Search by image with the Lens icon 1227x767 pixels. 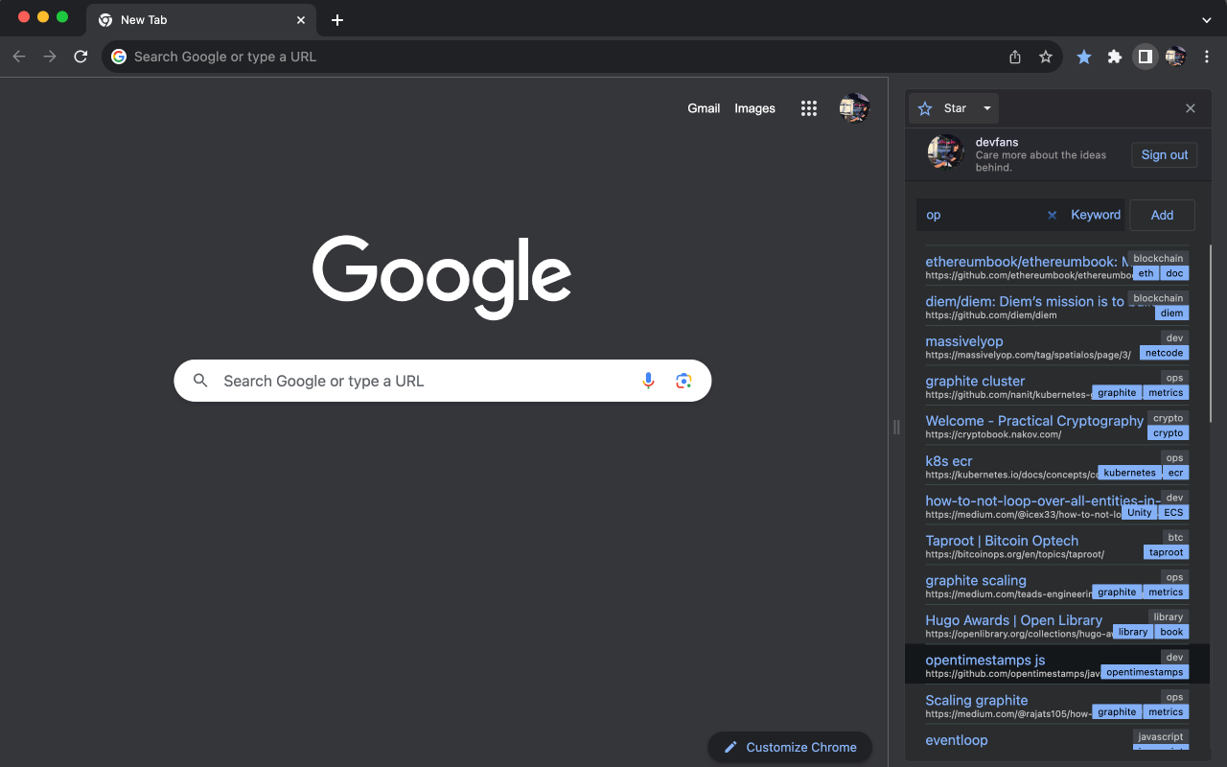[683, 381]
